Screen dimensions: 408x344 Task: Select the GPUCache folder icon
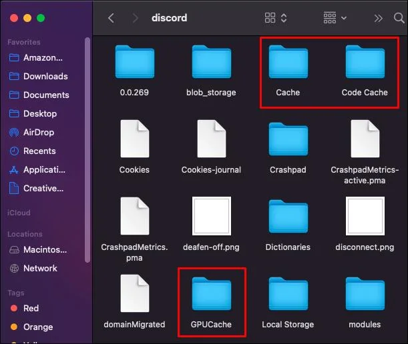211,293
